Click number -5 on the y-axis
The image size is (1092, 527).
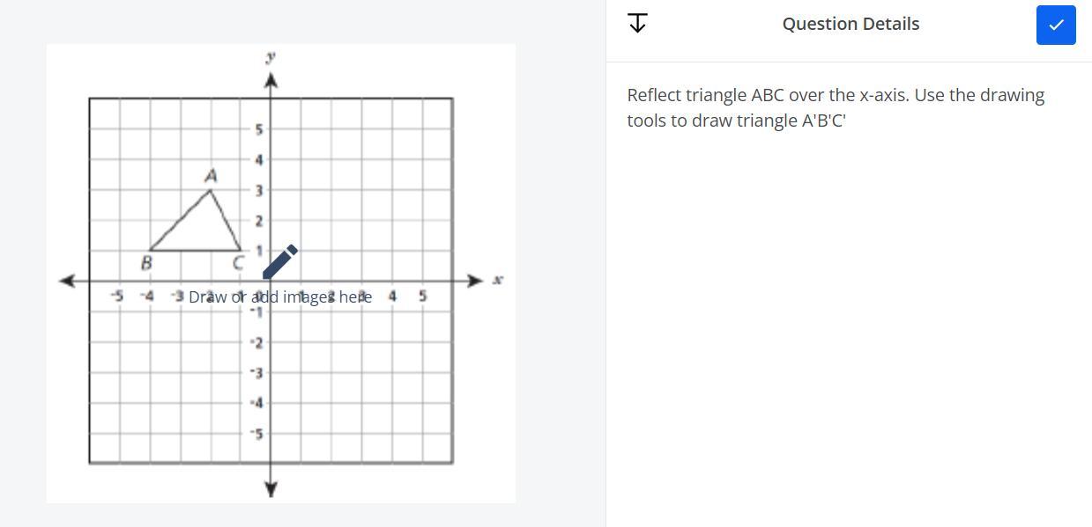[x=256, y=434]
